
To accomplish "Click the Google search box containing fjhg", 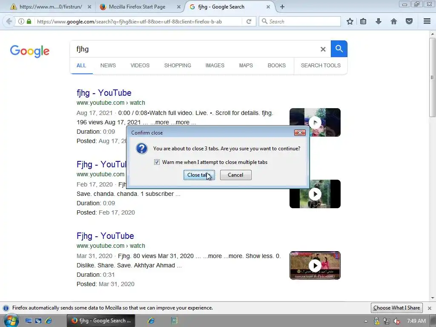I will click(195, 49).
